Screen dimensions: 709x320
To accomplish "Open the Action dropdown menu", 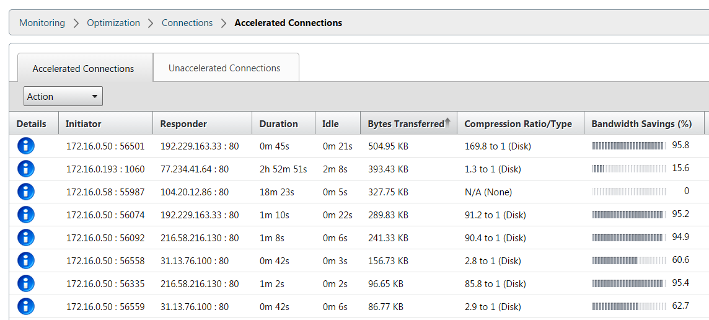I will click(63, 96).
